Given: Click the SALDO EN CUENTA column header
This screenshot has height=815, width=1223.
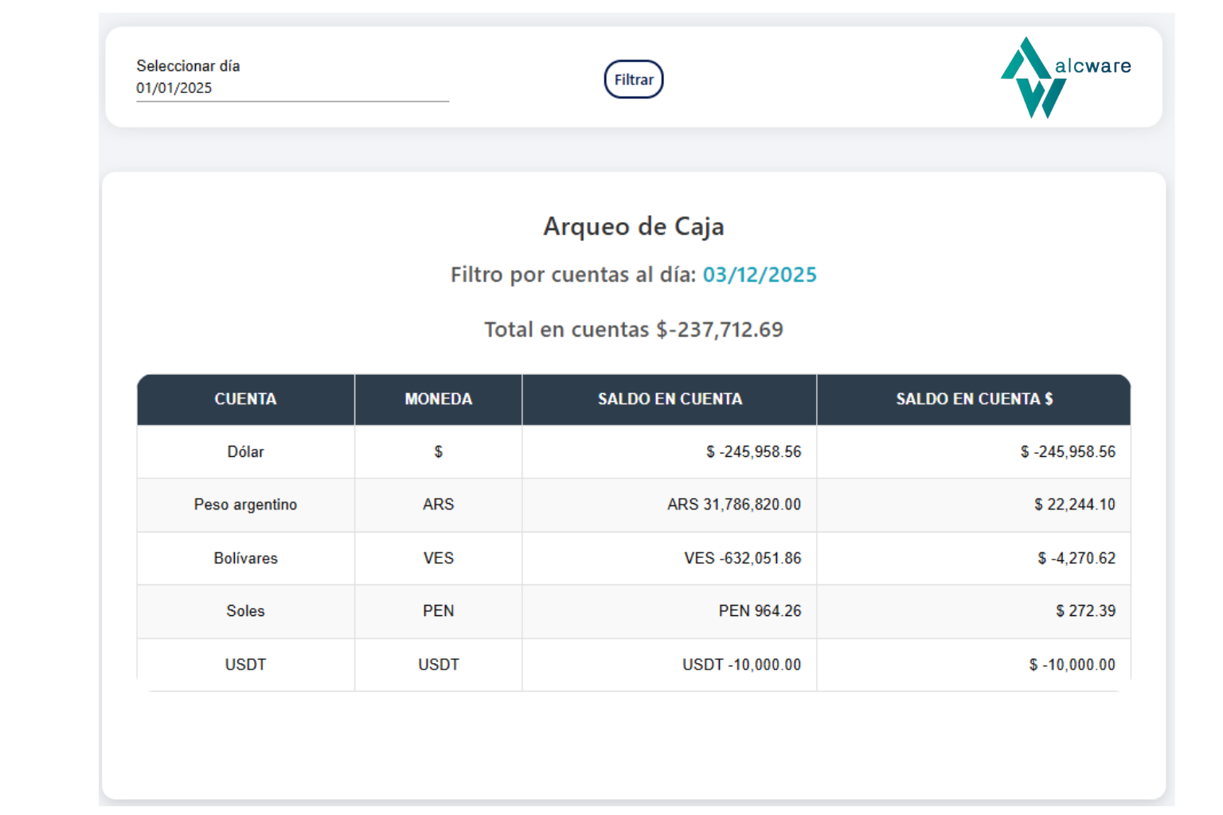Looking at the screenshot, I should click(669, 400).
